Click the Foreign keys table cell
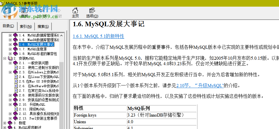This screenshot has width=279, height=129. click(x=100, y=115)
